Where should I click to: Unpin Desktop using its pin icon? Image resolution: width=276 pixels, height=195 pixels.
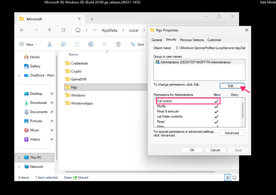point(52,94)
